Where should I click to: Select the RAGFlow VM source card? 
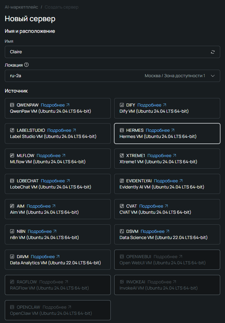pyautogui.click(x=58, y=285)
